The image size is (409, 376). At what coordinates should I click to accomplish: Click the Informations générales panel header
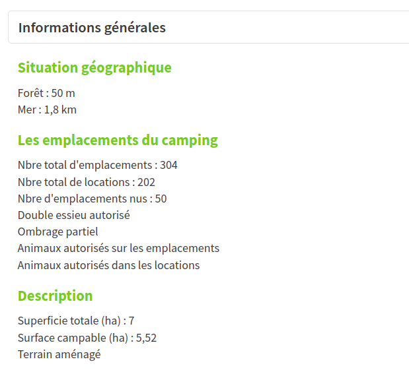(92, 28)
